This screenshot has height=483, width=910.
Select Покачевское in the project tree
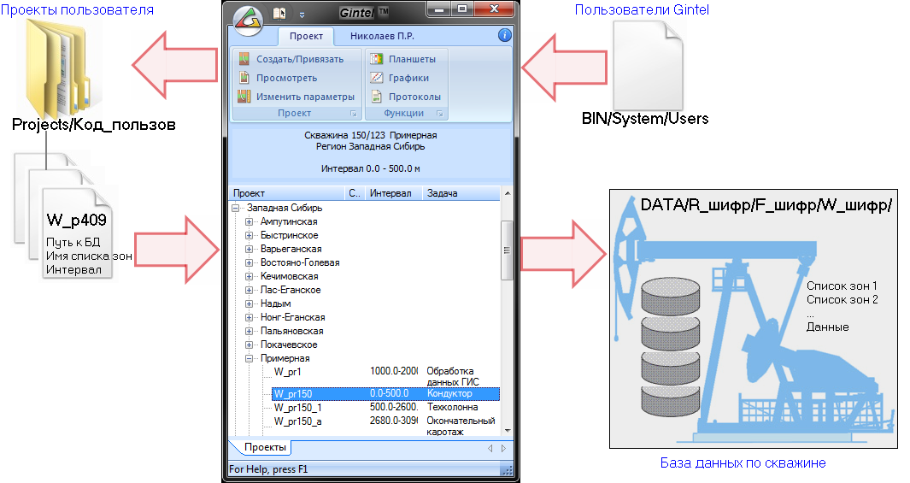[x=289, y=345]
